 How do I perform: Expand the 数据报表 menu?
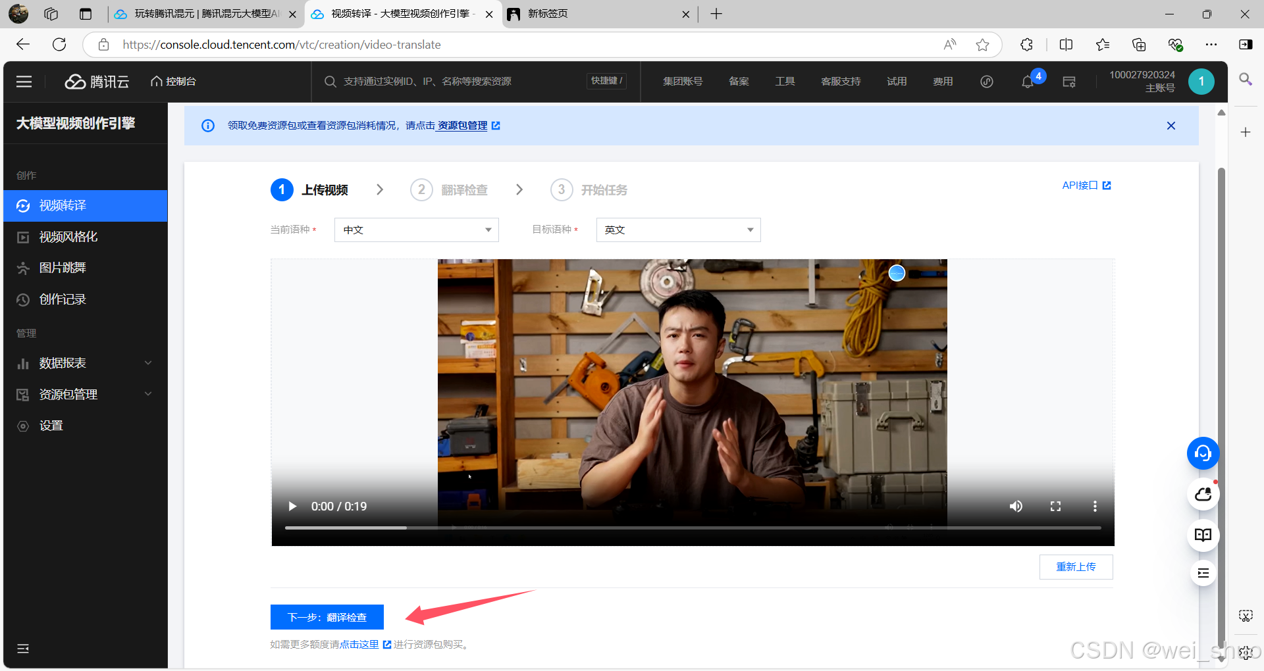click(x=85, y=363)
